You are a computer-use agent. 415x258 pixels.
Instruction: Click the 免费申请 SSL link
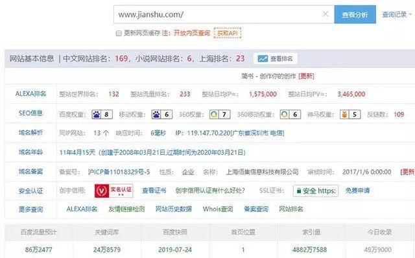(x=357, y=191)
